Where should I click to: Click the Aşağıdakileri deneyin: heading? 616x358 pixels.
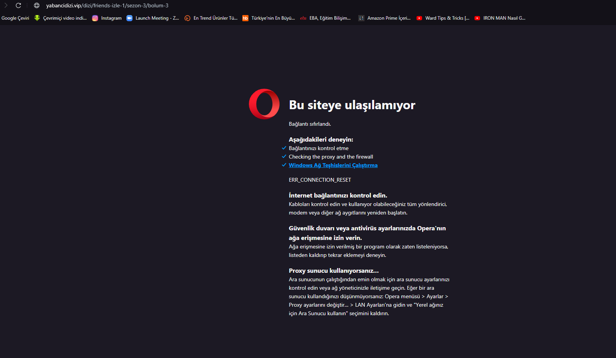tap(321, 139)
